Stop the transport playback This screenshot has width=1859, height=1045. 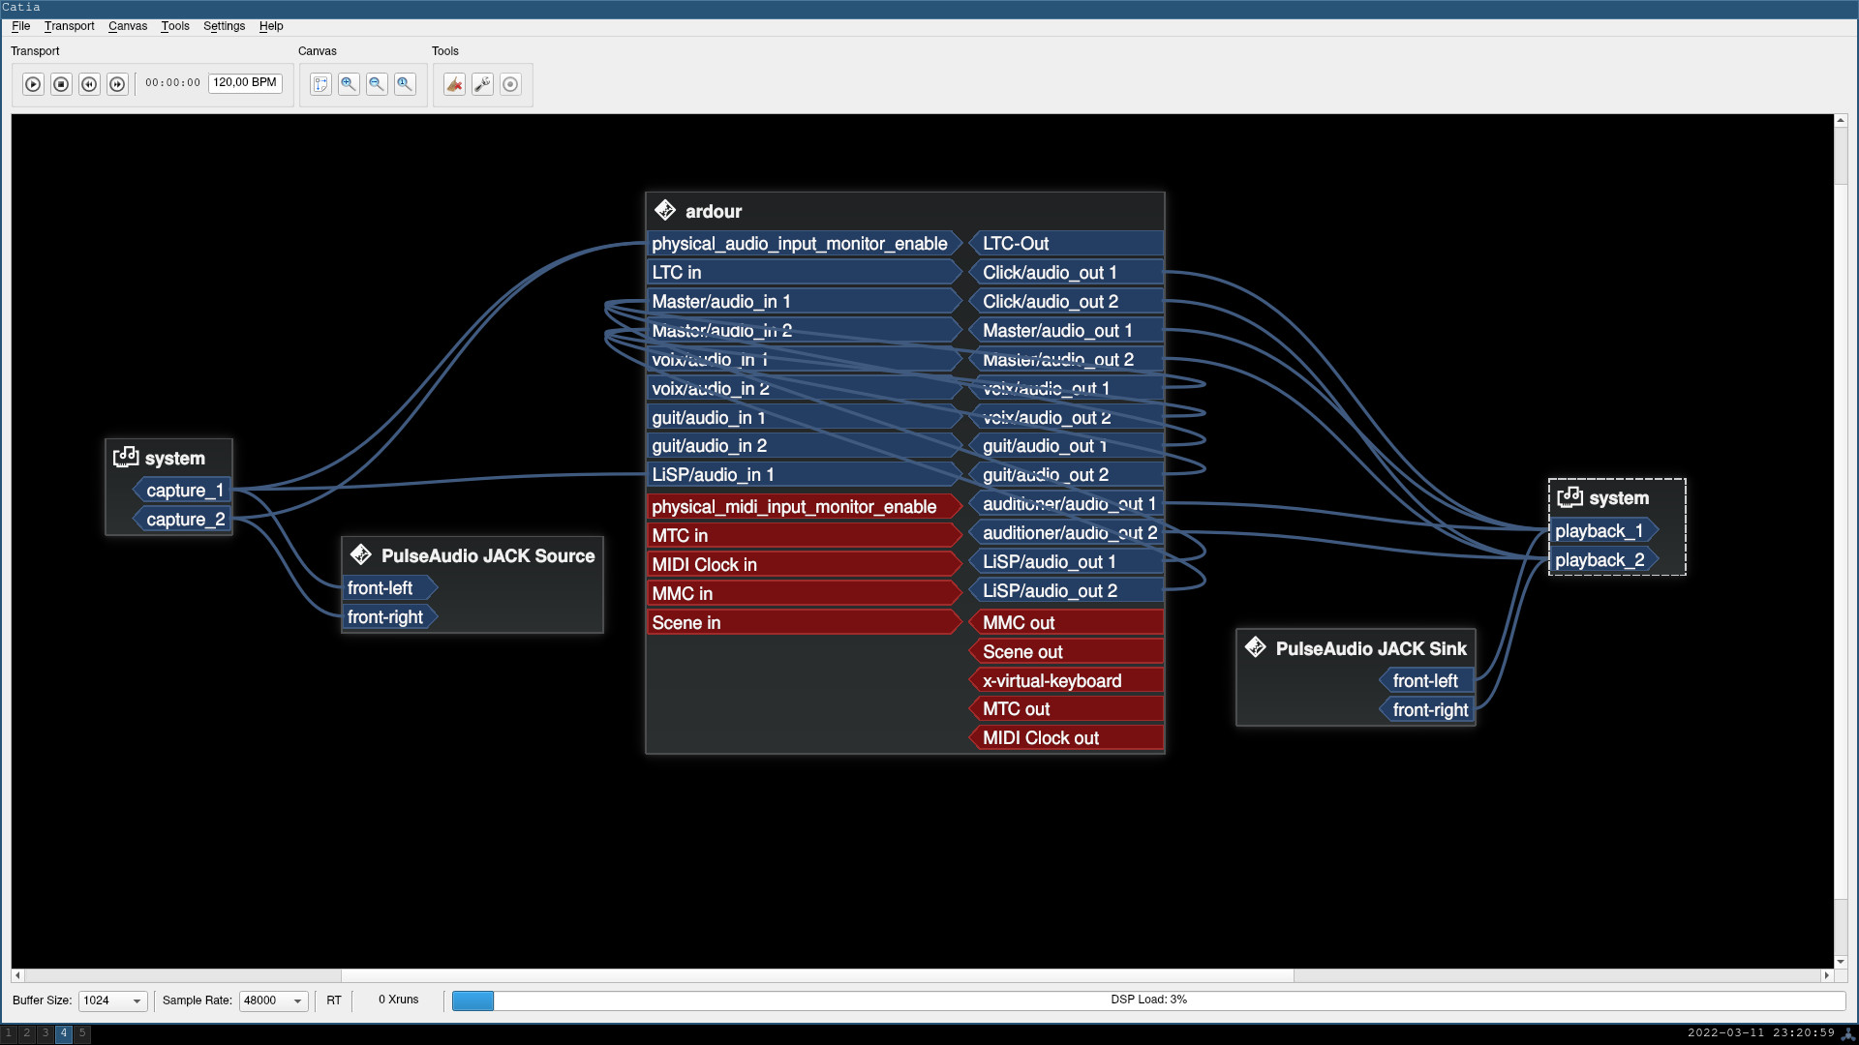61,84
